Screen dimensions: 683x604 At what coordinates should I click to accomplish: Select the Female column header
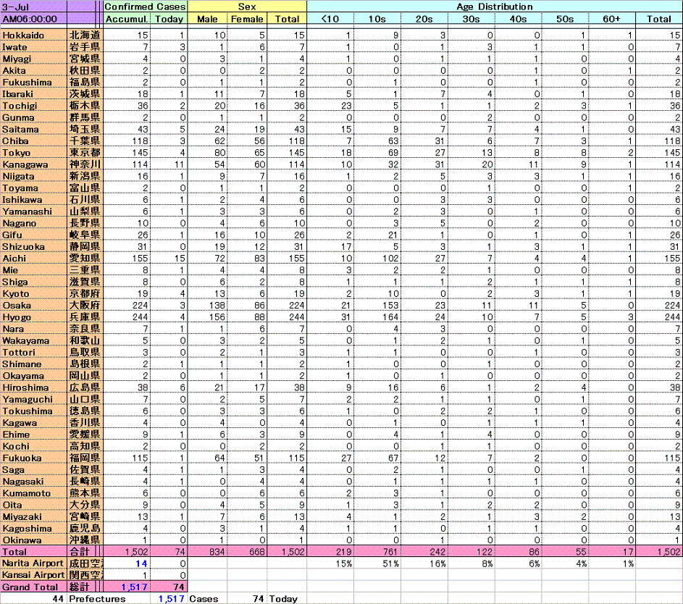click(x=247, y=19)
